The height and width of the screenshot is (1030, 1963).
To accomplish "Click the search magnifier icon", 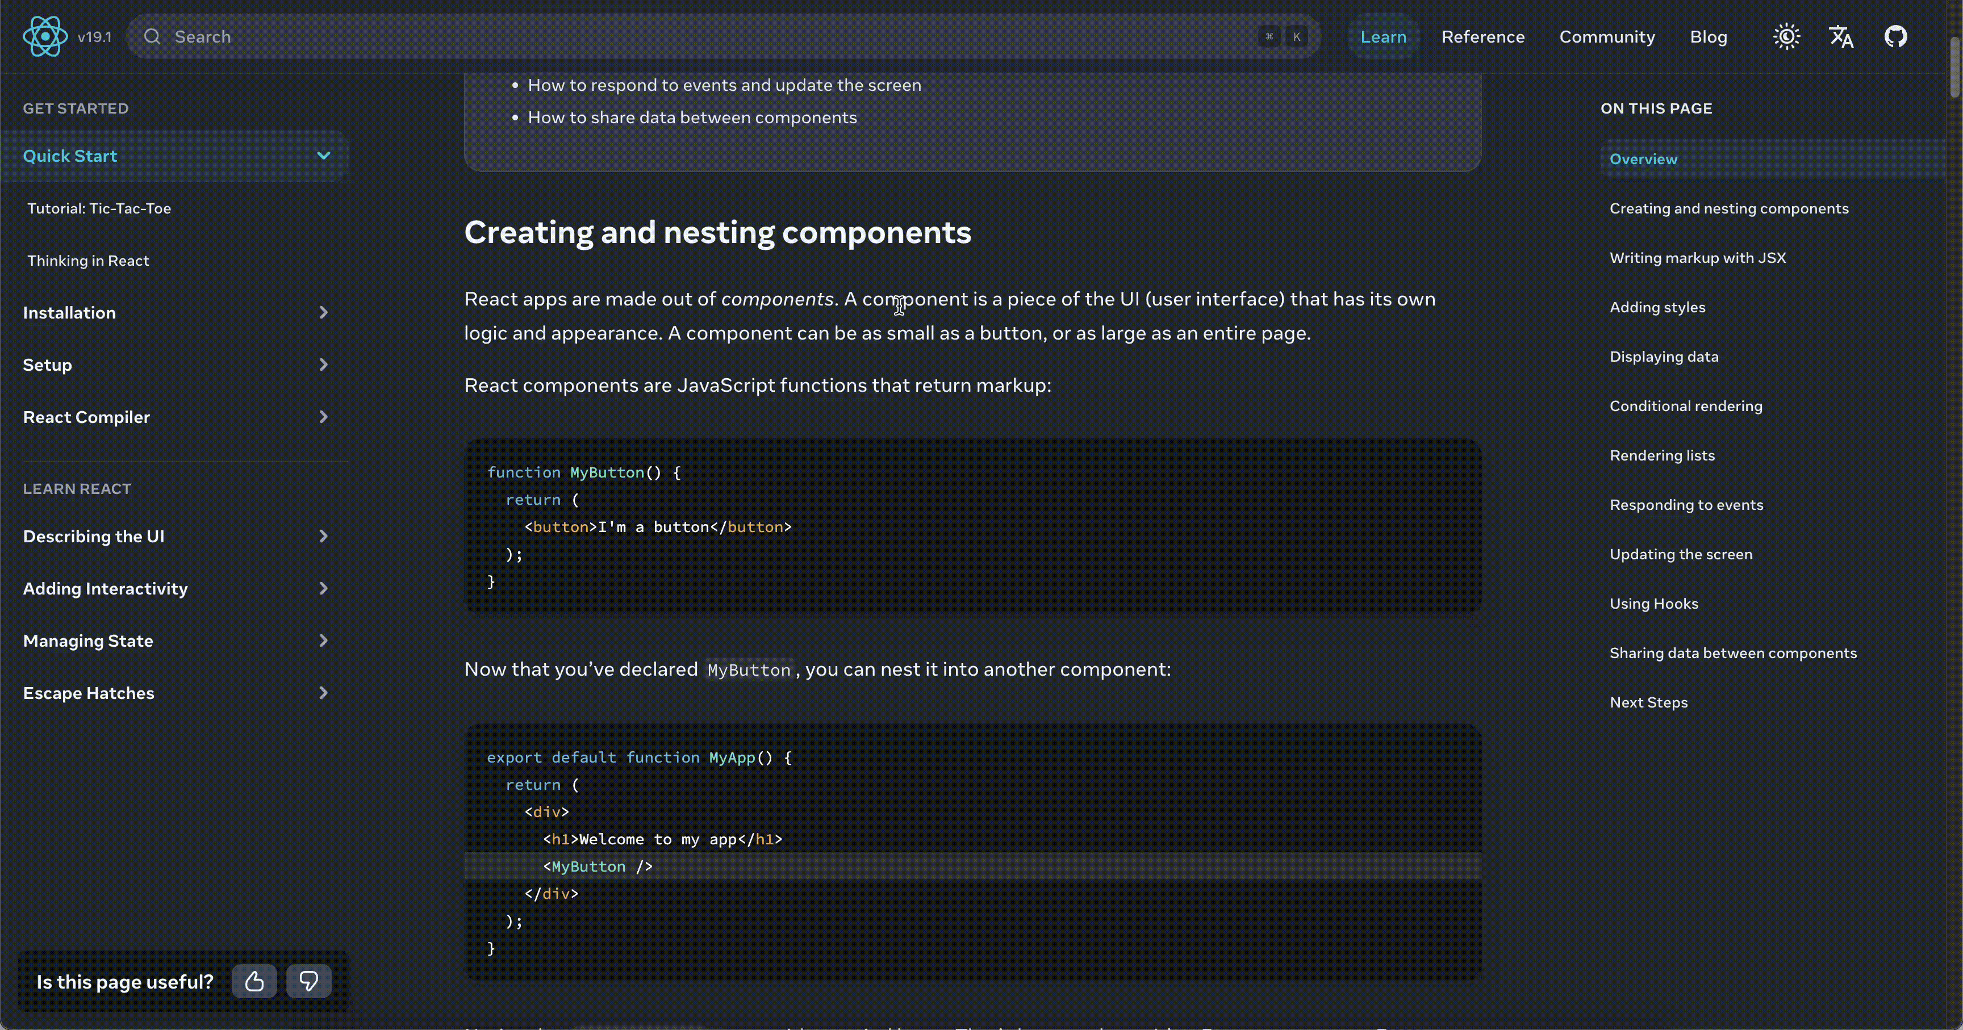I will point(152,36).
